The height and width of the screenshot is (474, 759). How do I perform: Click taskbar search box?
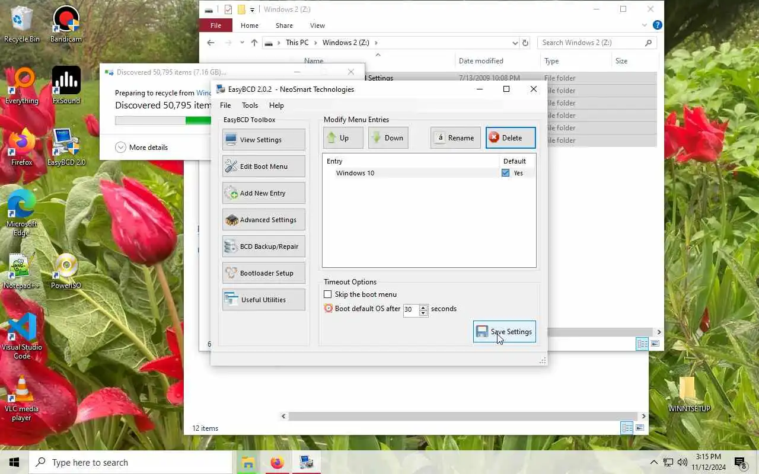[130, 462]
